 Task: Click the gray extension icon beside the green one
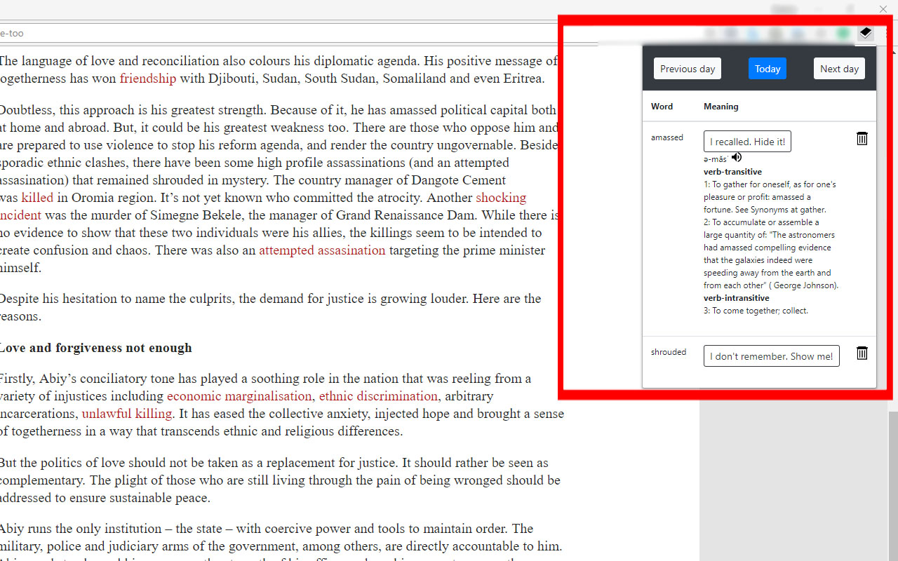coord(820,33)
